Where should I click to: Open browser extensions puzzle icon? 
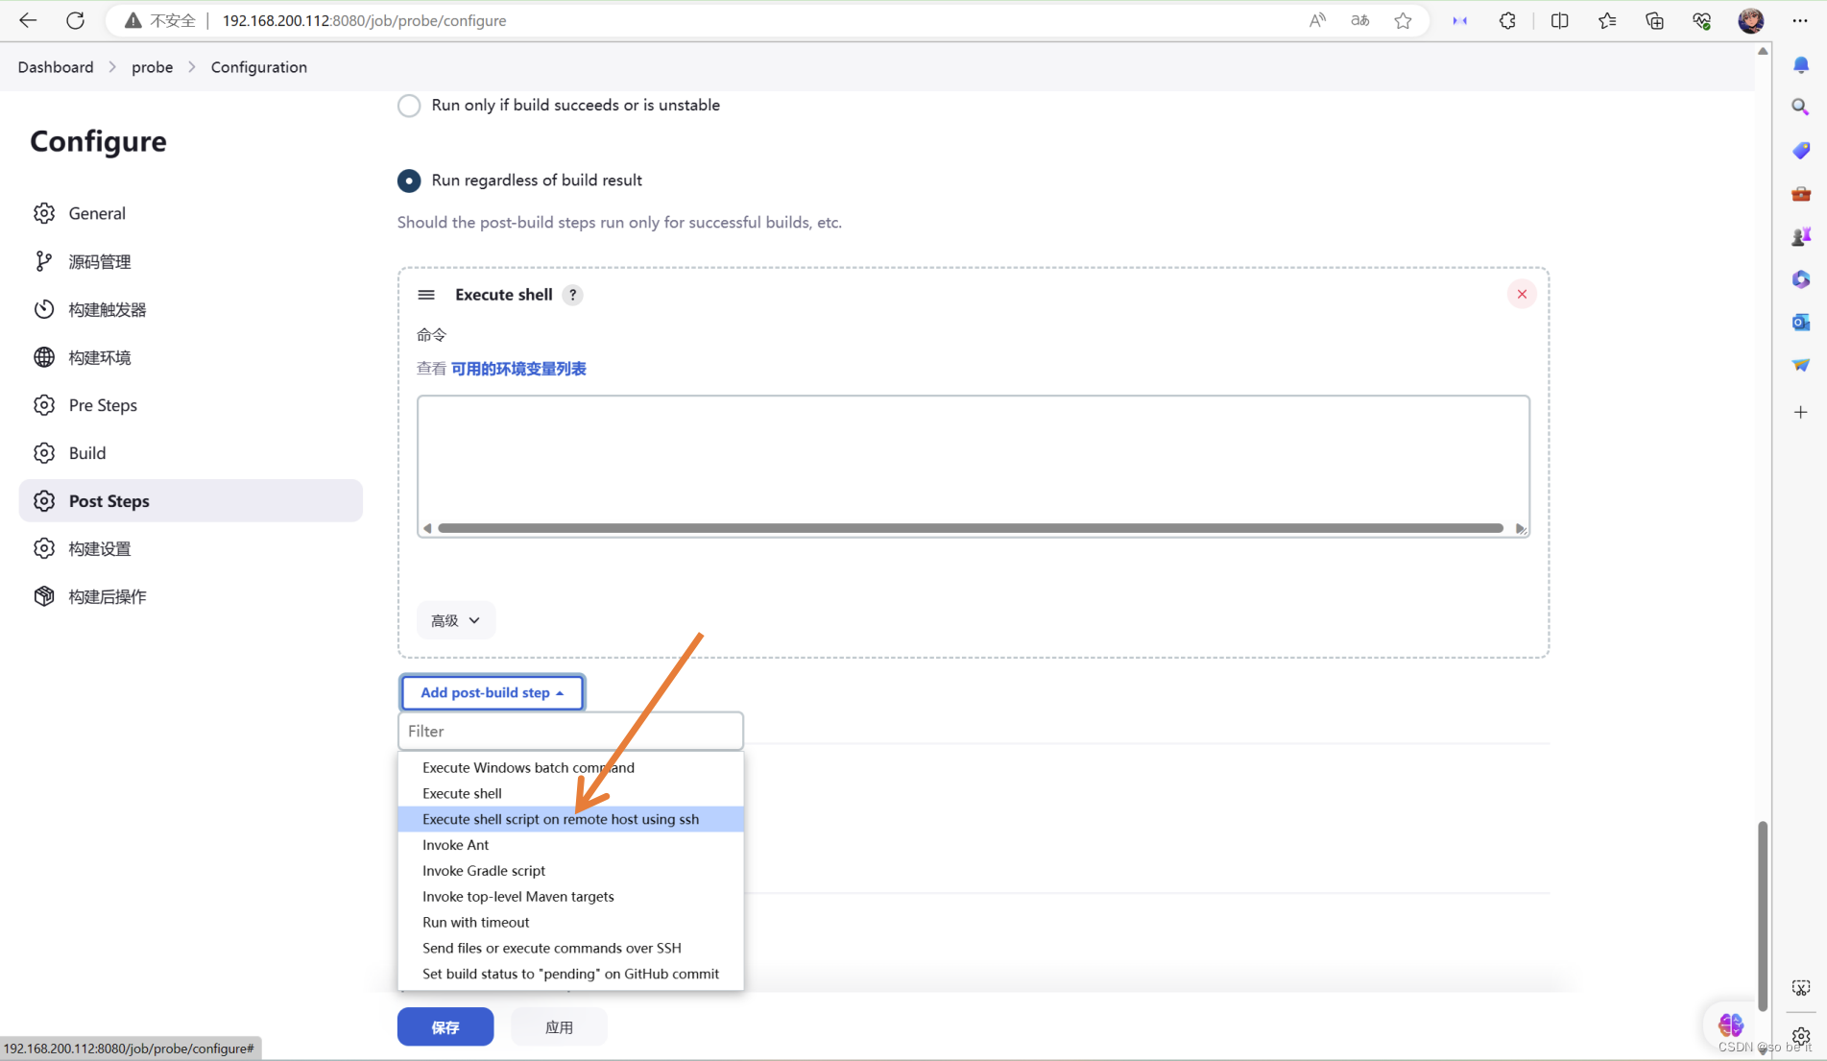(x=1507, y=20)
